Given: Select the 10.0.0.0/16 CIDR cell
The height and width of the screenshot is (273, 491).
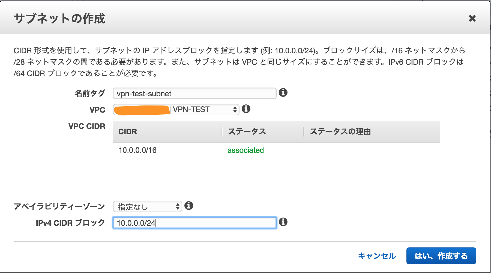Looking at the screenshot, I should click(x=137, y=150).
